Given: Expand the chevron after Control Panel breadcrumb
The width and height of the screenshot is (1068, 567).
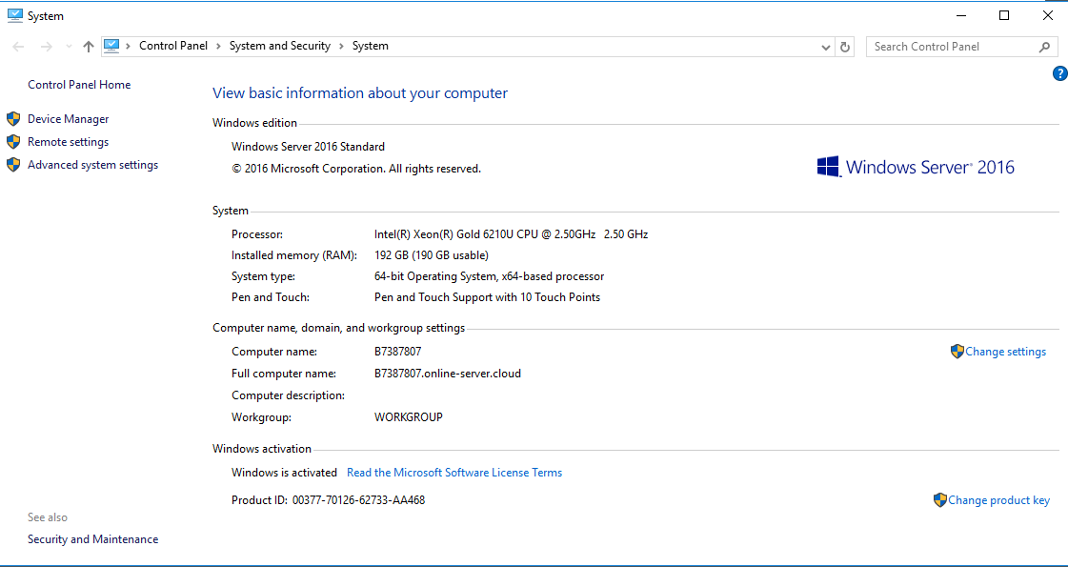Looking at the screenshot, I should point(218,46).
